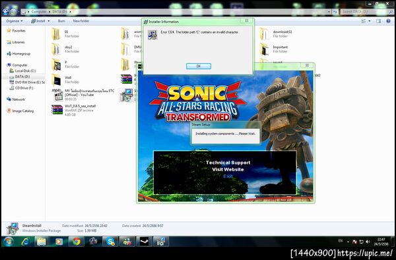Select CD Drive (F:) in the navigation pane
The image size is (396, 260).
21,88
